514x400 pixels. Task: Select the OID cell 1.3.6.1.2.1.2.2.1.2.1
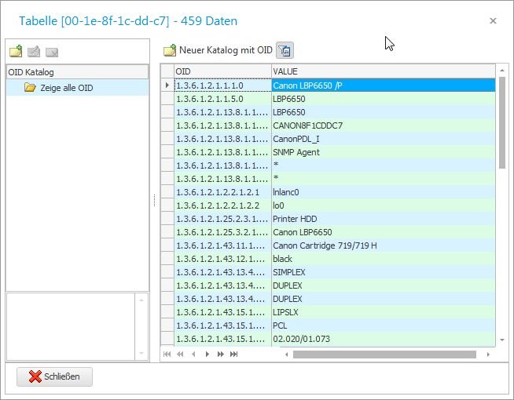[222, 192]
